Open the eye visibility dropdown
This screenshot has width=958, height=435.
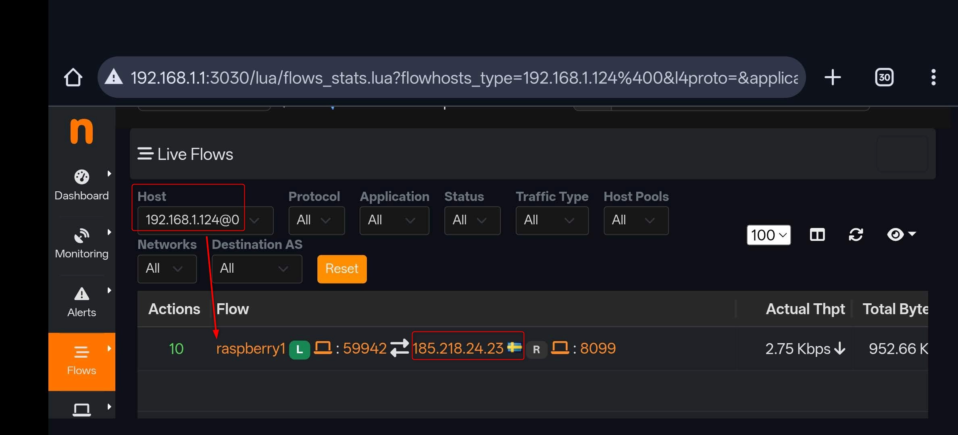pos(901,234)
